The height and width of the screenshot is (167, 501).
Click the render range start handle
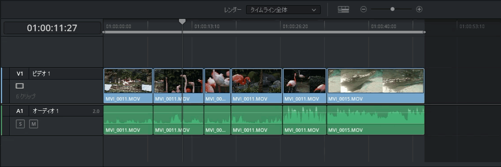(x=104, y=32)
